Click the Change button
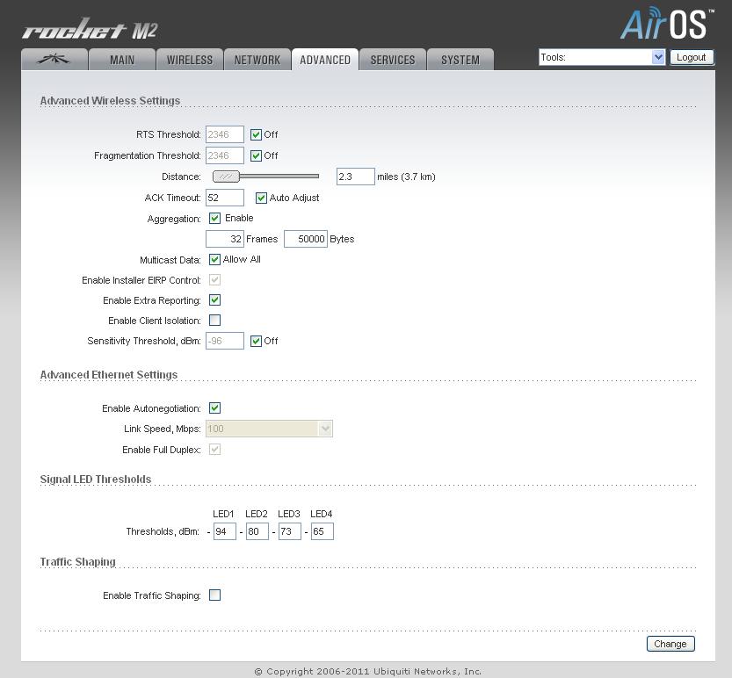This screenshot has width=732, height=678. (x=670, y=644)
